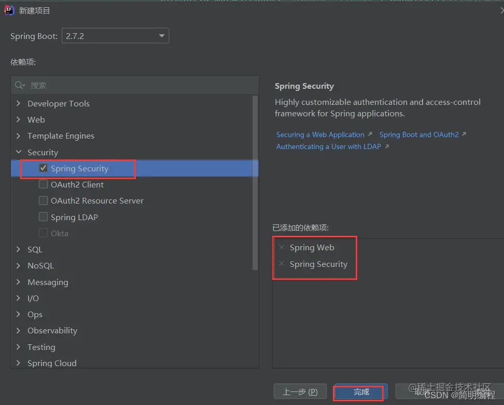Click the dependency search input field
Screen dimensions: 504x405
[135, 85]
